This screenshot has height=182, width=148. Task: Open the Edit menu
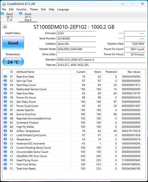tap(11, 9)
